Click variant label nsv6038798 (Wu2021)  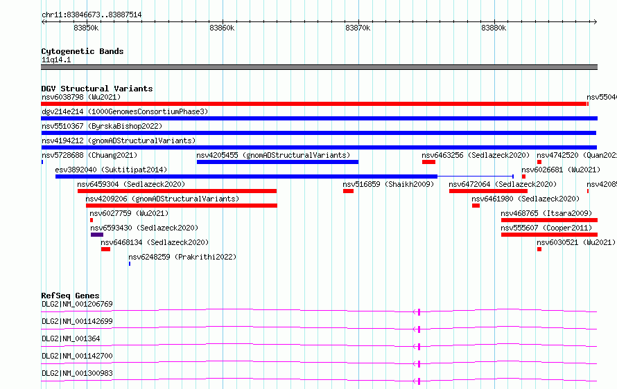coord(81,97)
